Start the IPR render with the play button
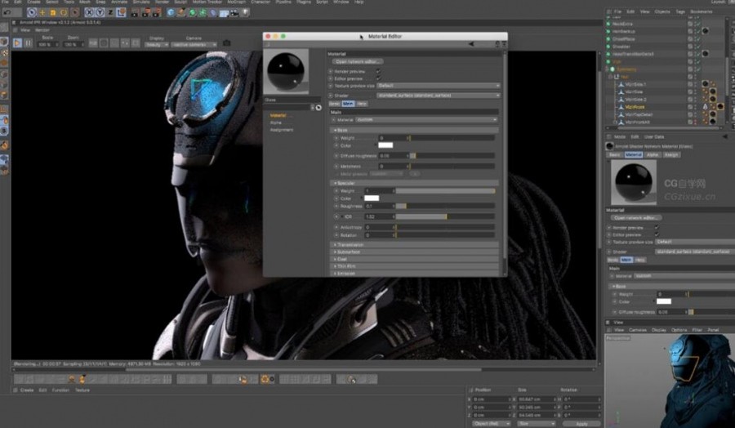Image resolution: width=735 pixels, height=428 pixels. pyautogui.click(x=17, y=43)
